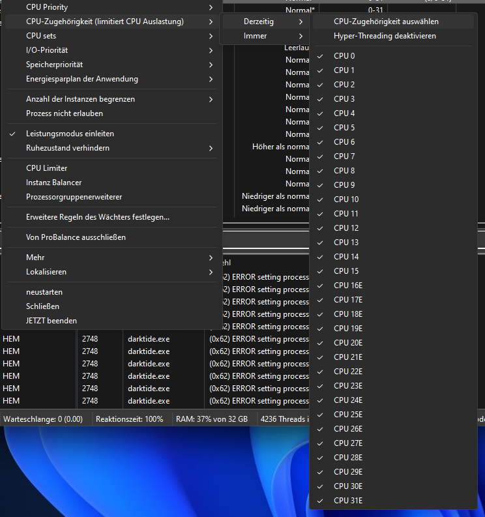Uncheck CPU 0 affinity
Screen dimensions: 485x517
click(393, 56)
